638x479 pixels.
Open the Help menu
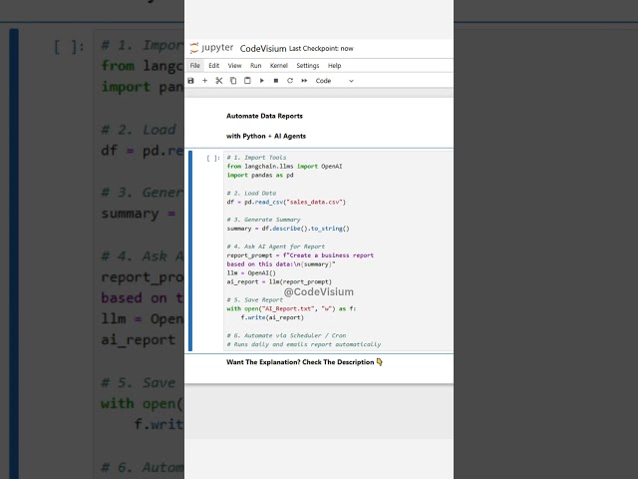click(335, 66)
